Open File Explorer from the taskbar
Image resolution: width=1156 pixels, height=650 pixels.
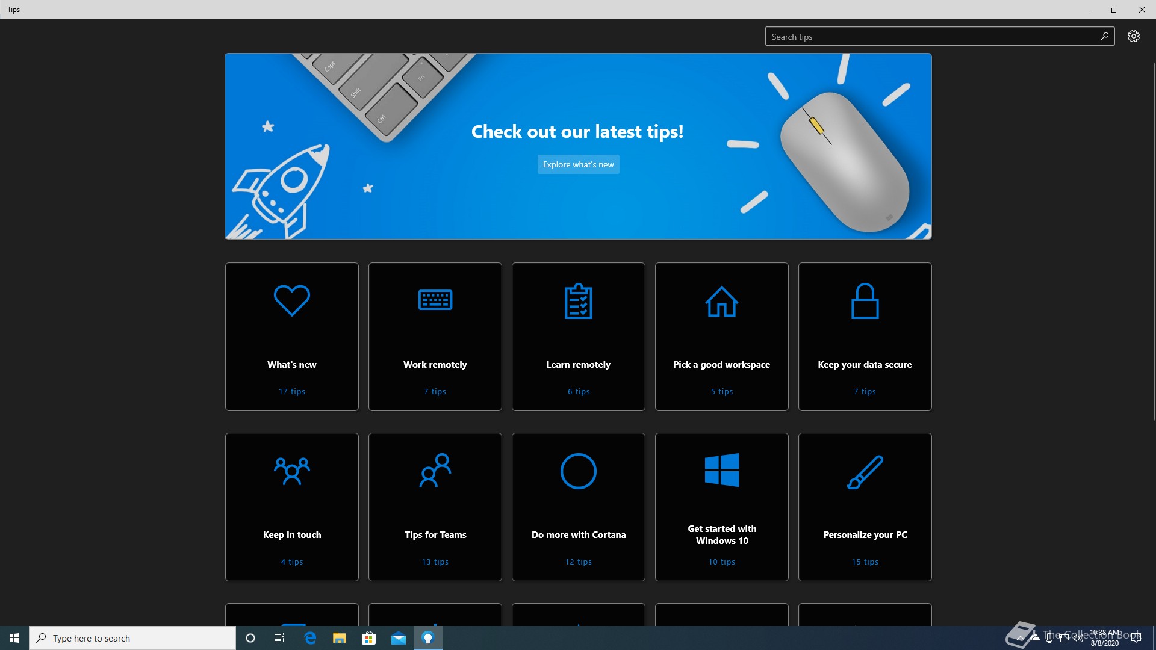pyautogui.click(x=340, y=638)
